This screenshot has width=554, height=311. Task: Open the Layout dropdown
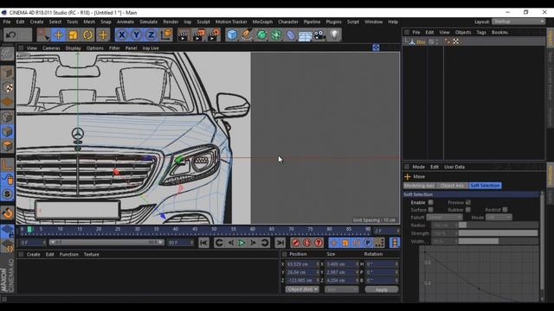519,22
